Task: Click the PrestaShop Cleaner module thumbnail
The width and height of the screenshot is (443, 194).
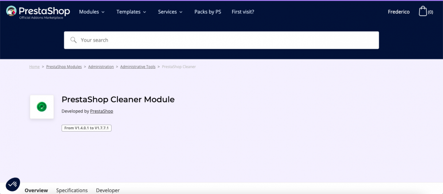Action: 42,107
